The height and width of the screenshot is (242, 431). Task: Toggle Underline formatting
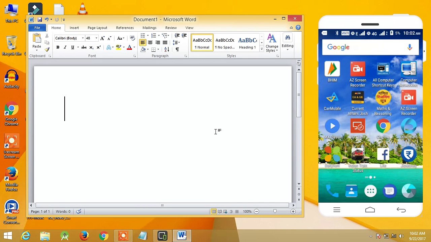point(72,47)
